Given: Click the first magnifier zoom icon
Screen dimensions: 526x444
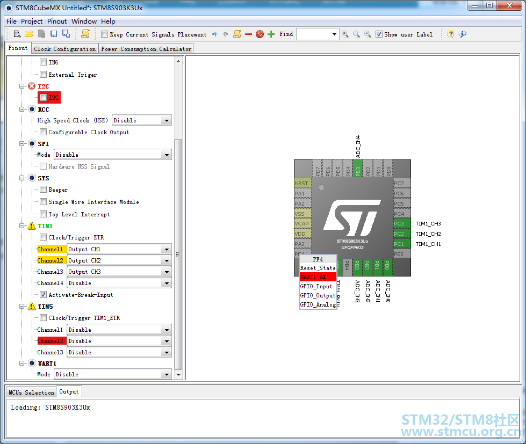Looking at the screenshot, I should pyautogui.click(x=345, y=34).
